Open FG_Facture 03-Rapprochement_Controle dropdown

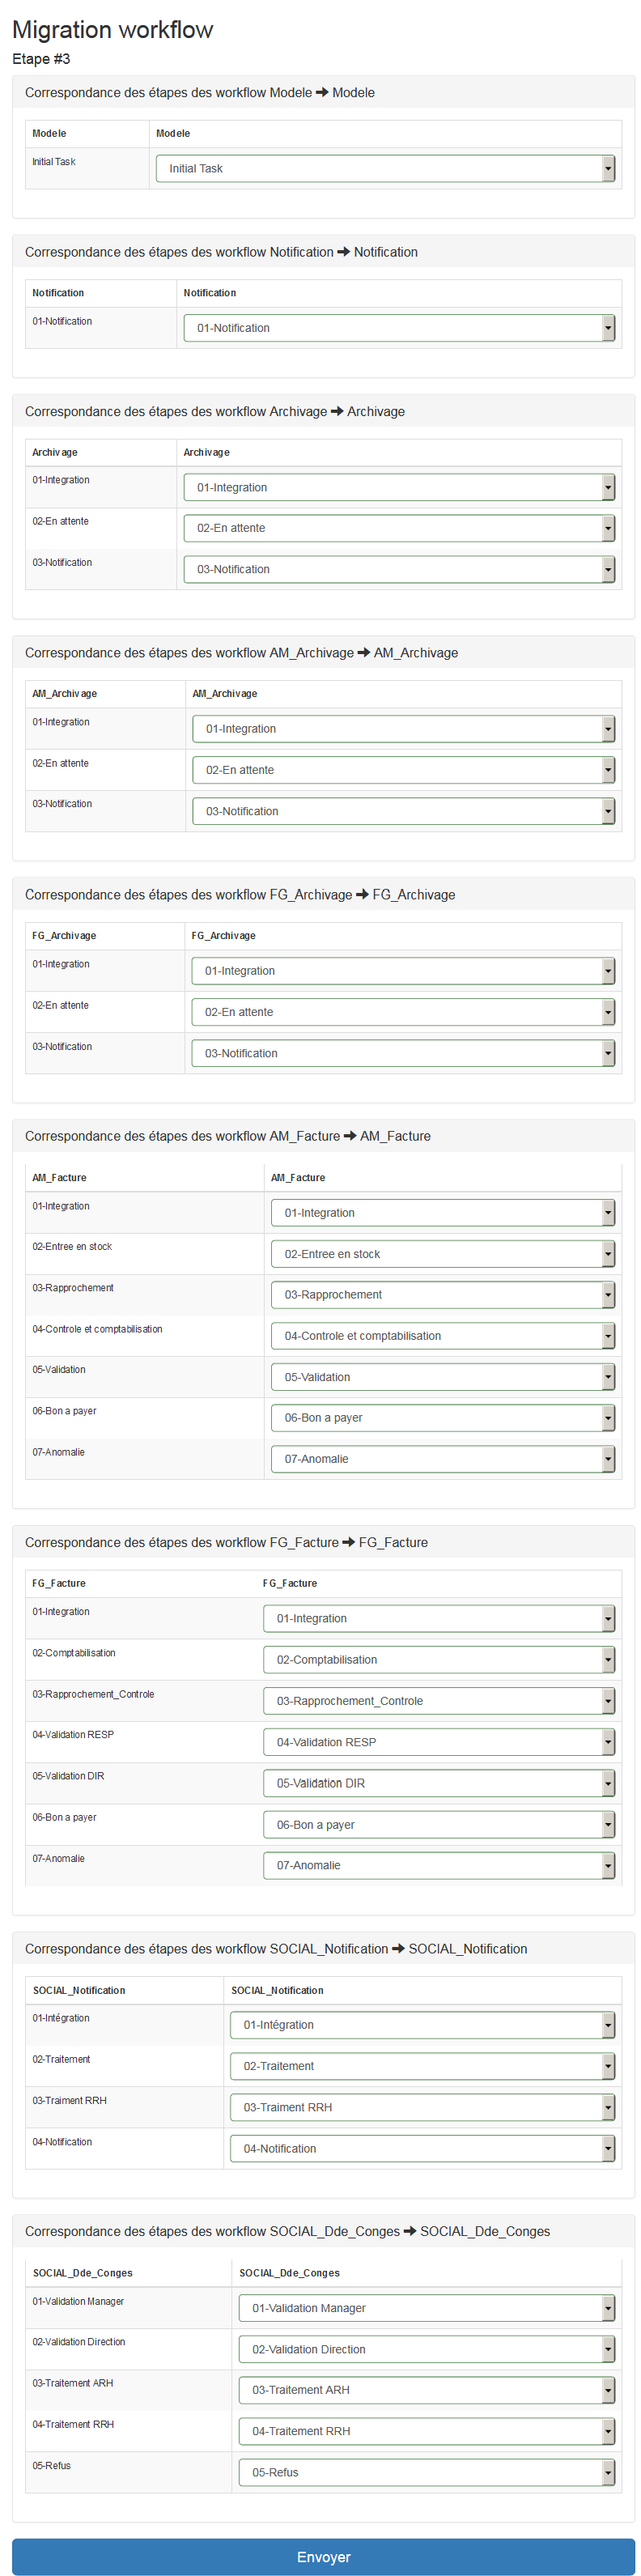tap(439, 1701)
